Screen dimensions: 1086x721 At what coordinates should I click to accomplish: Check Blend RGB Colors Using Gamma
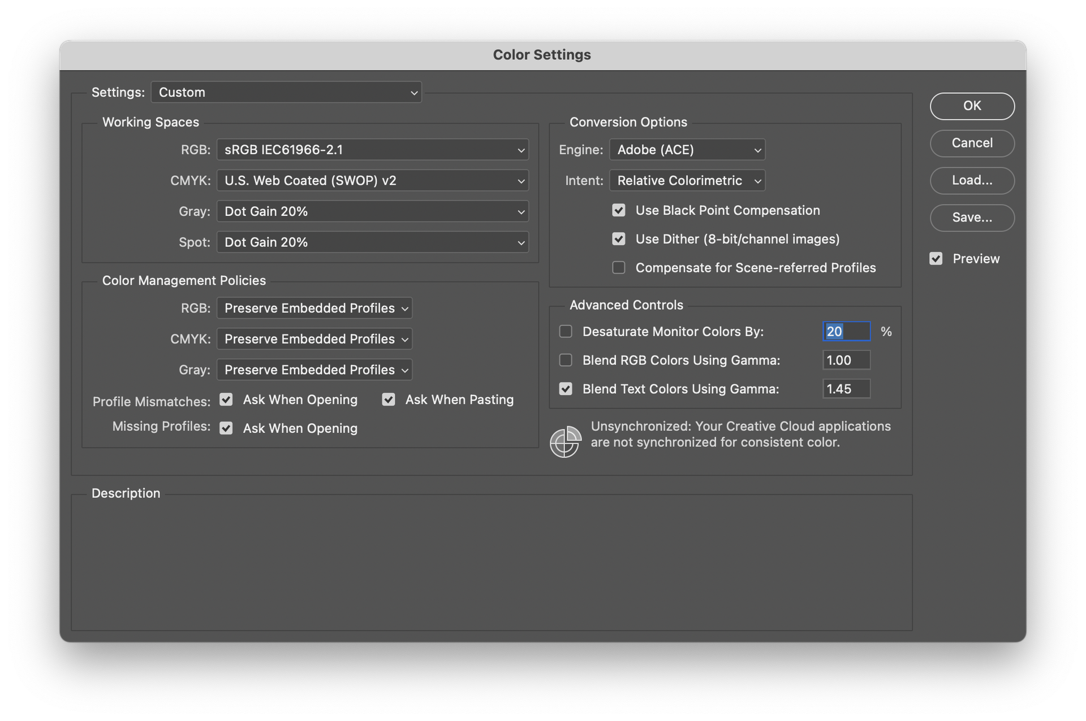point(565,360)
